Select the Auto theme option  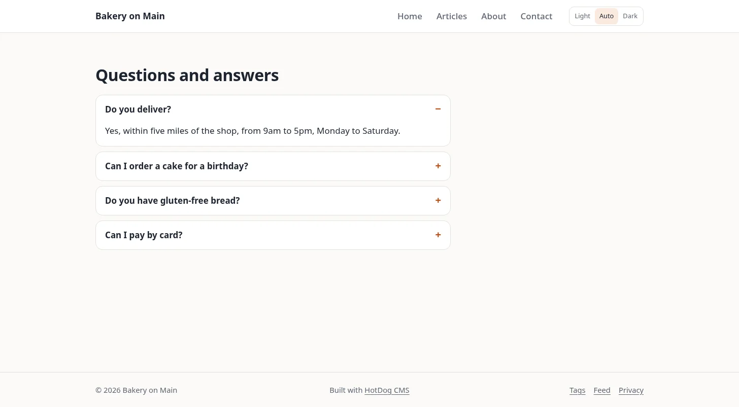pos(606,16)
